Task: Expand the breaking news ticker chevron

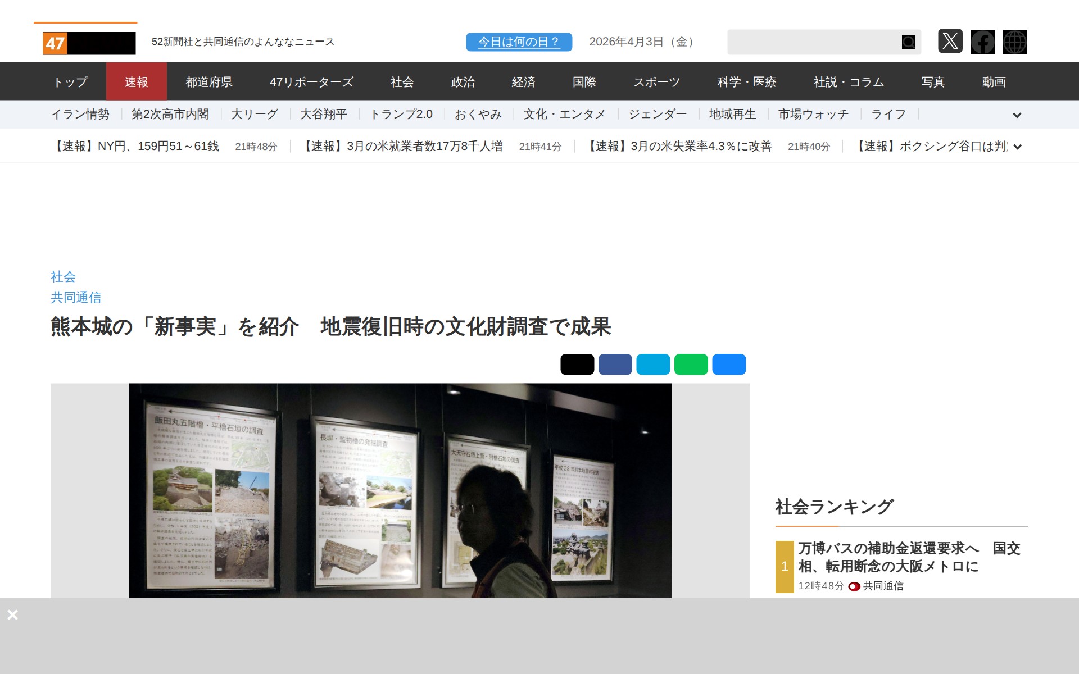Action: click(x=1017, y=147)
